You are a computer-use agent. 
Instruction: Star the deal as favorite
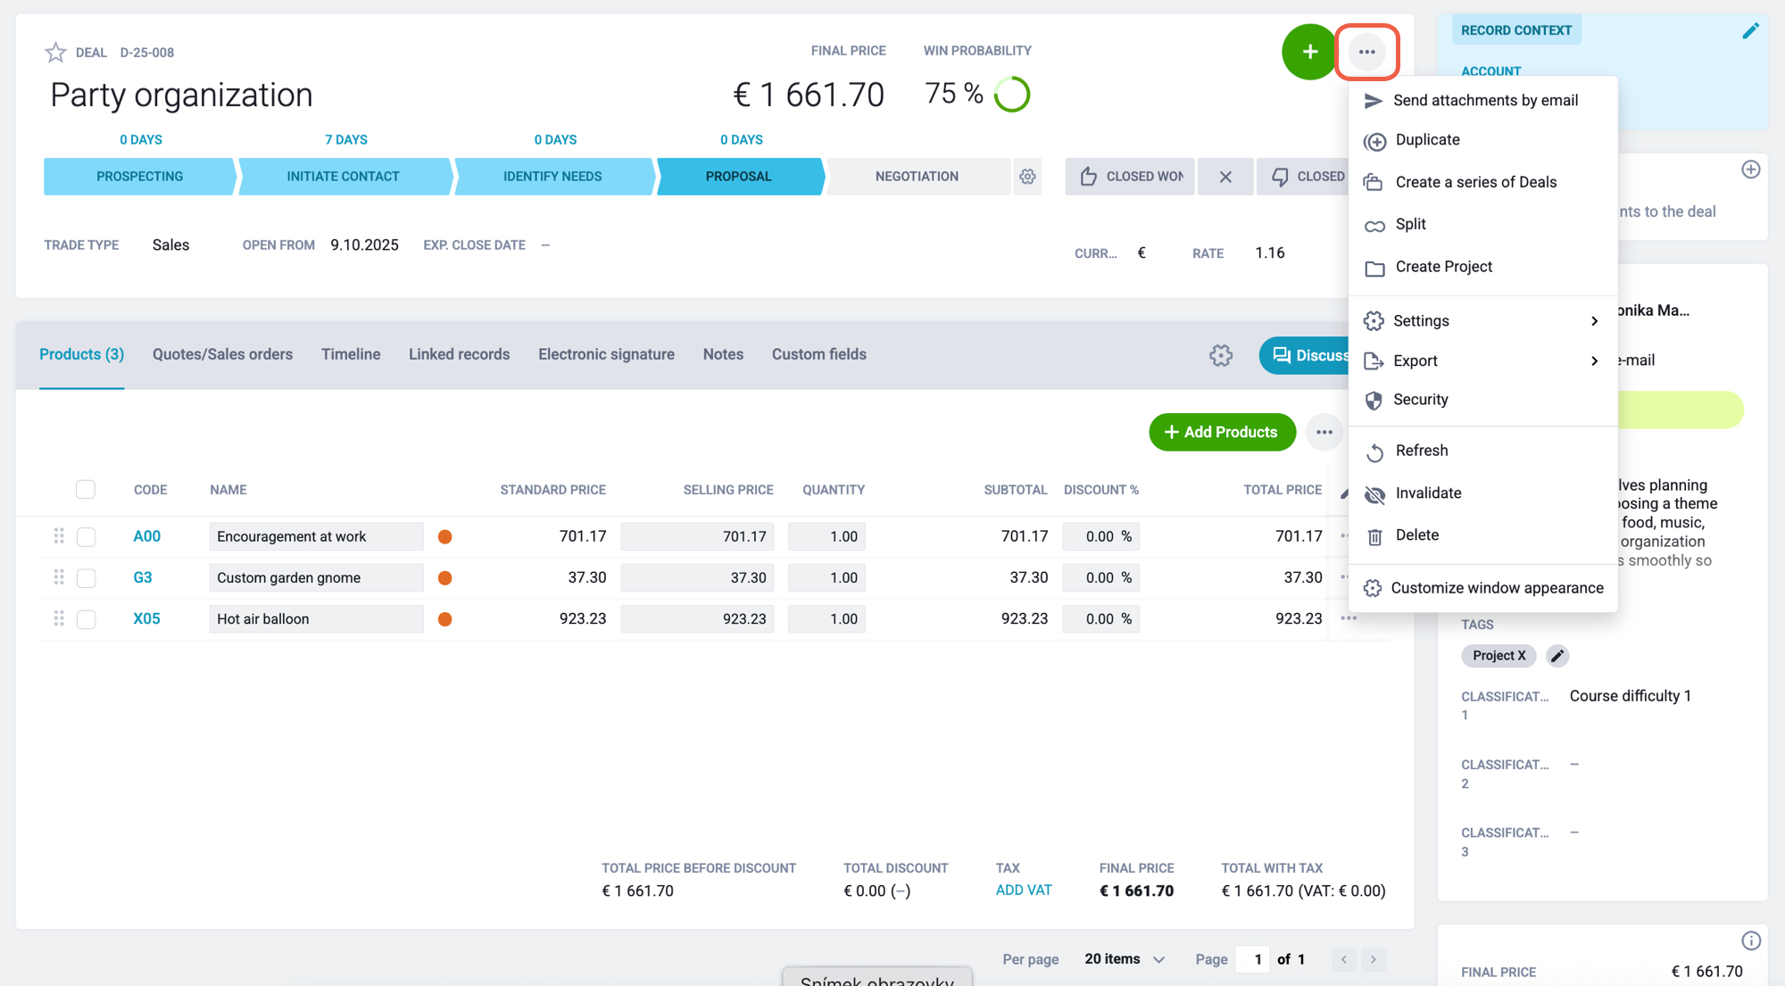click(55, 52)
